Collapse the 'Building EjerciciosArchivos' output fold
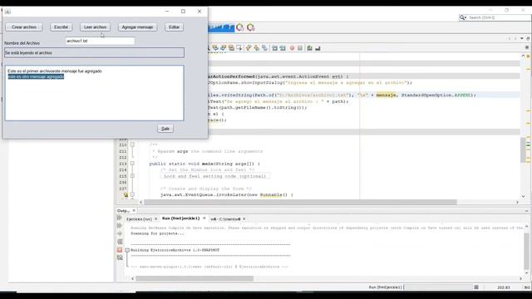The image size is (532, 299). click(x=127, y=250)
